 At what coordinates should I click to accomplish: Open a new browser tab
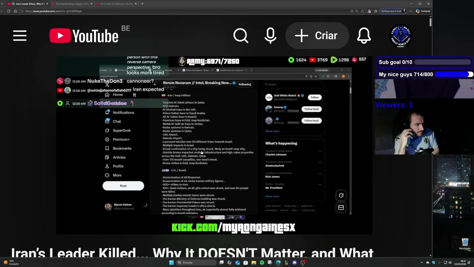coord(142,4)
